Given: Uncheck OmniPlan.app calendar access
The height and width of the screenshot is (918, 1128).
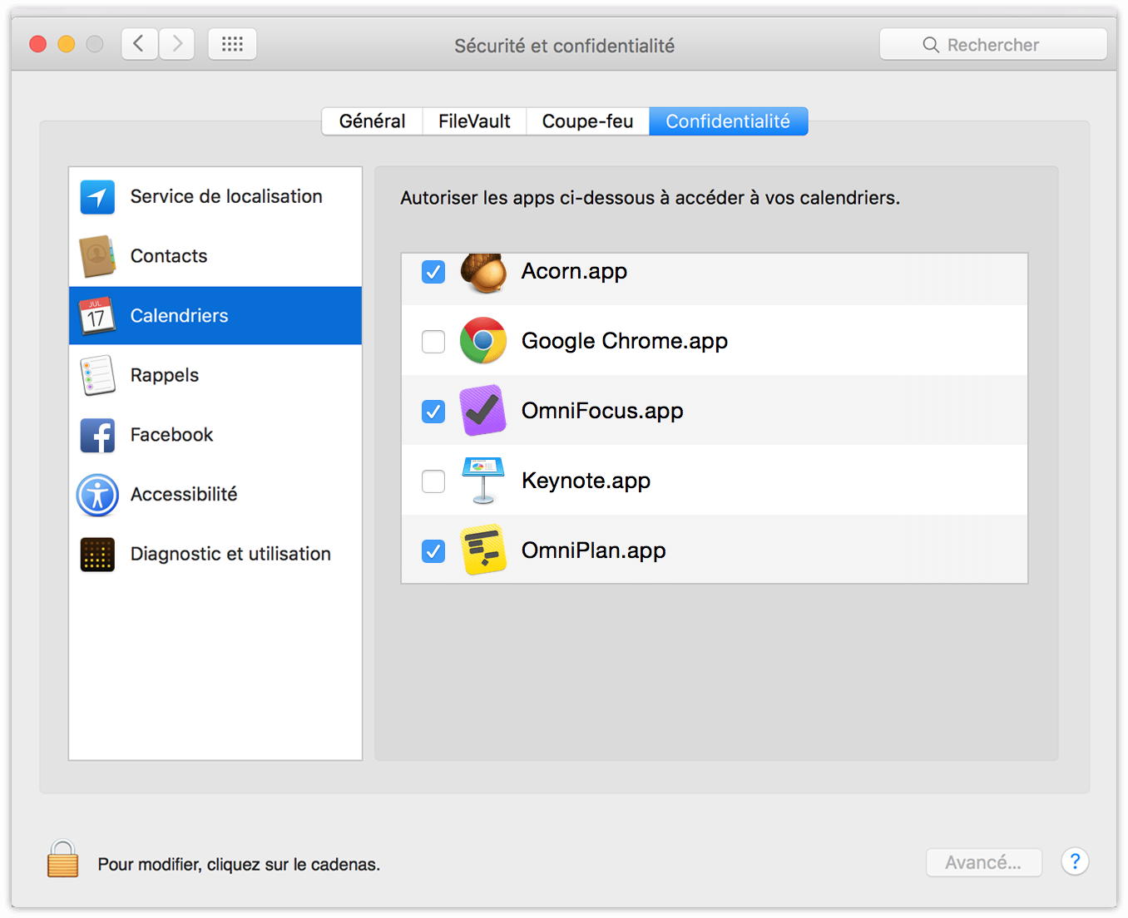Looking at the screenshot, I should point(433,551).
